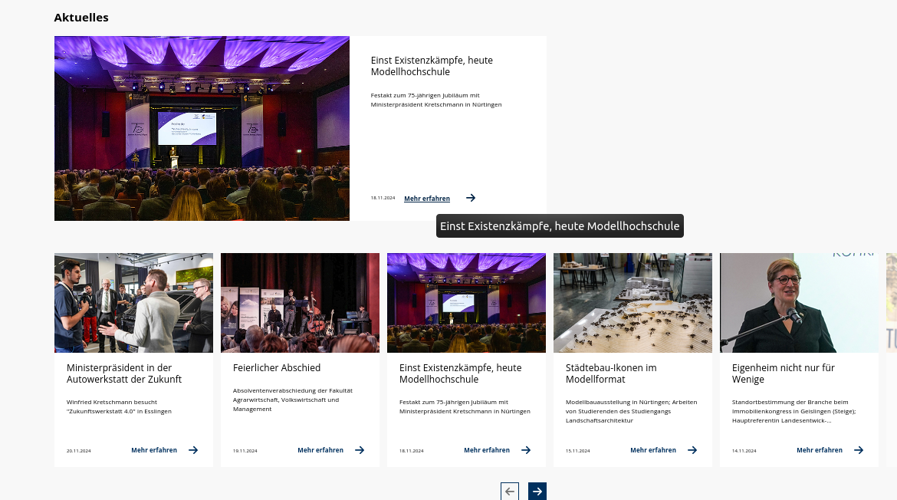This screenshot has width=897, height=500.
Task: Click the musicians on stage photo thumbnail
Action: 300,303
